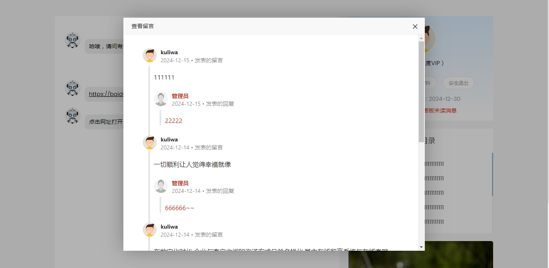This screenshot has width=549, height=268.
Task: Click the dialog scrollbar's down arrow
Action: [x=421, y=247]
